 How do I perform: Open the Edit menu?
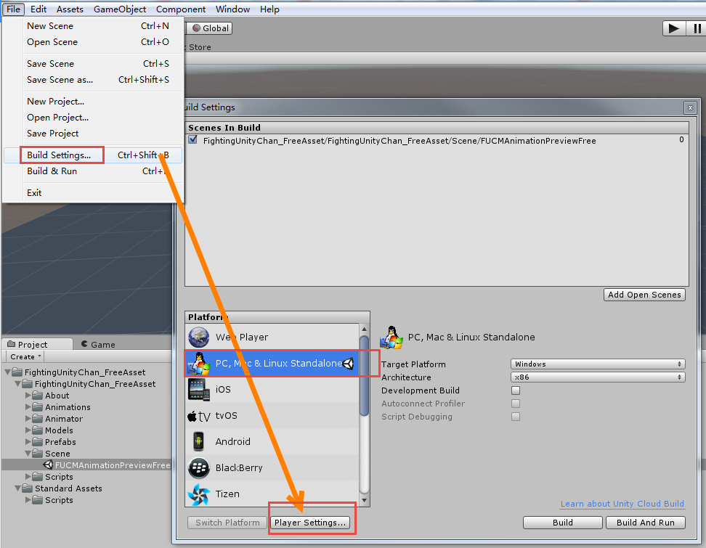pyautogui.click(x=38, y=9)
